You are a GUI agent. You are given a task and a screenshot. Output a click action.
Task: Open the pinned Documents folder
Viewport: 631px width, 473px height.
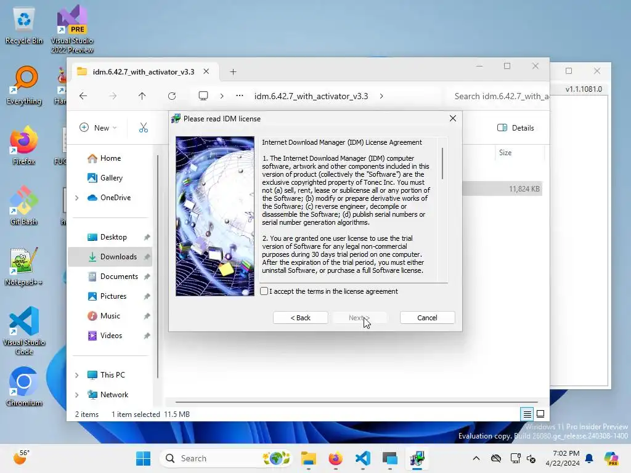(x=119, y=277)
